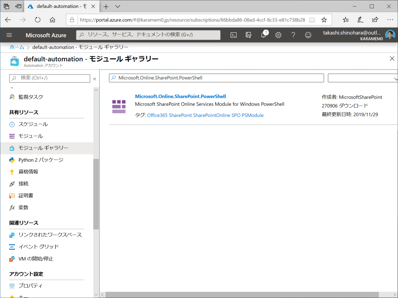Image resolution: width=398 pixels, height=298 pixels.
Task: Click the 270906 ダウンロード text
Action: (x=345, y=106)
